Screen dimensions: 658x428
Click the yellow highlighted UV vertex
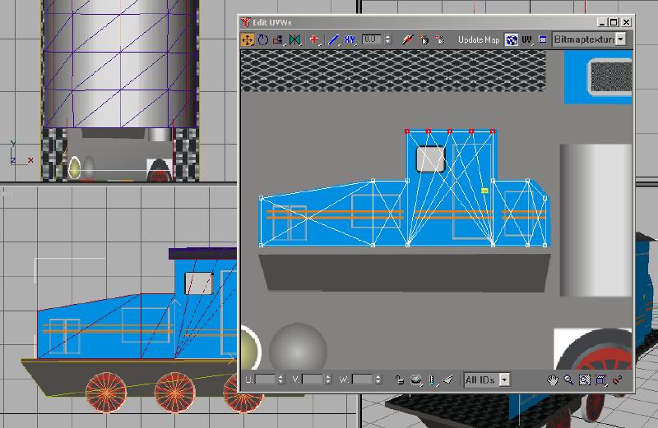click(x=484, y=191)
